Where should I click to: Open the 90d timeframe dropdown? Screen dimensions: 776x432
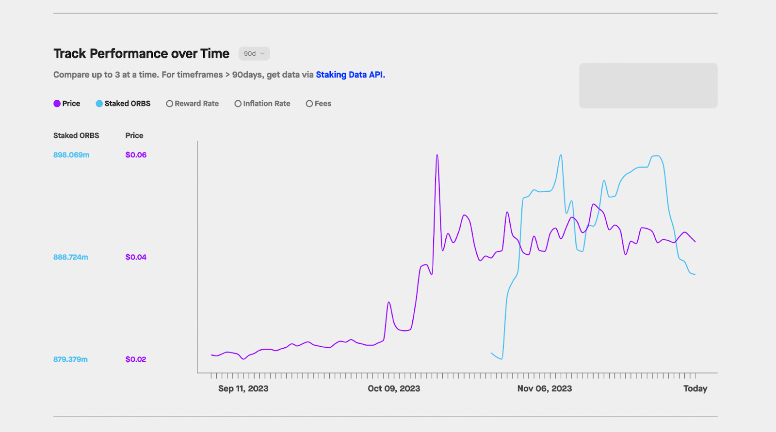click(x=254, y=54)
